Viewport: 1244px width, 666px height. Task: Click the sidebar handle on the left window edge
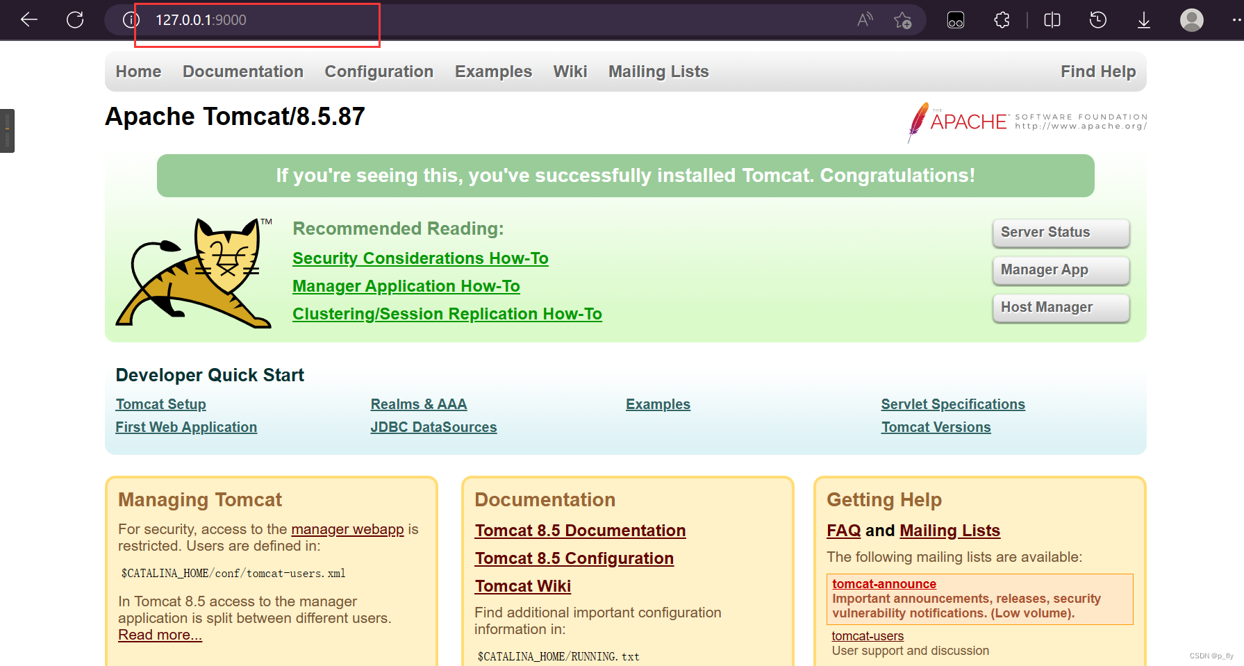point(7,131)
